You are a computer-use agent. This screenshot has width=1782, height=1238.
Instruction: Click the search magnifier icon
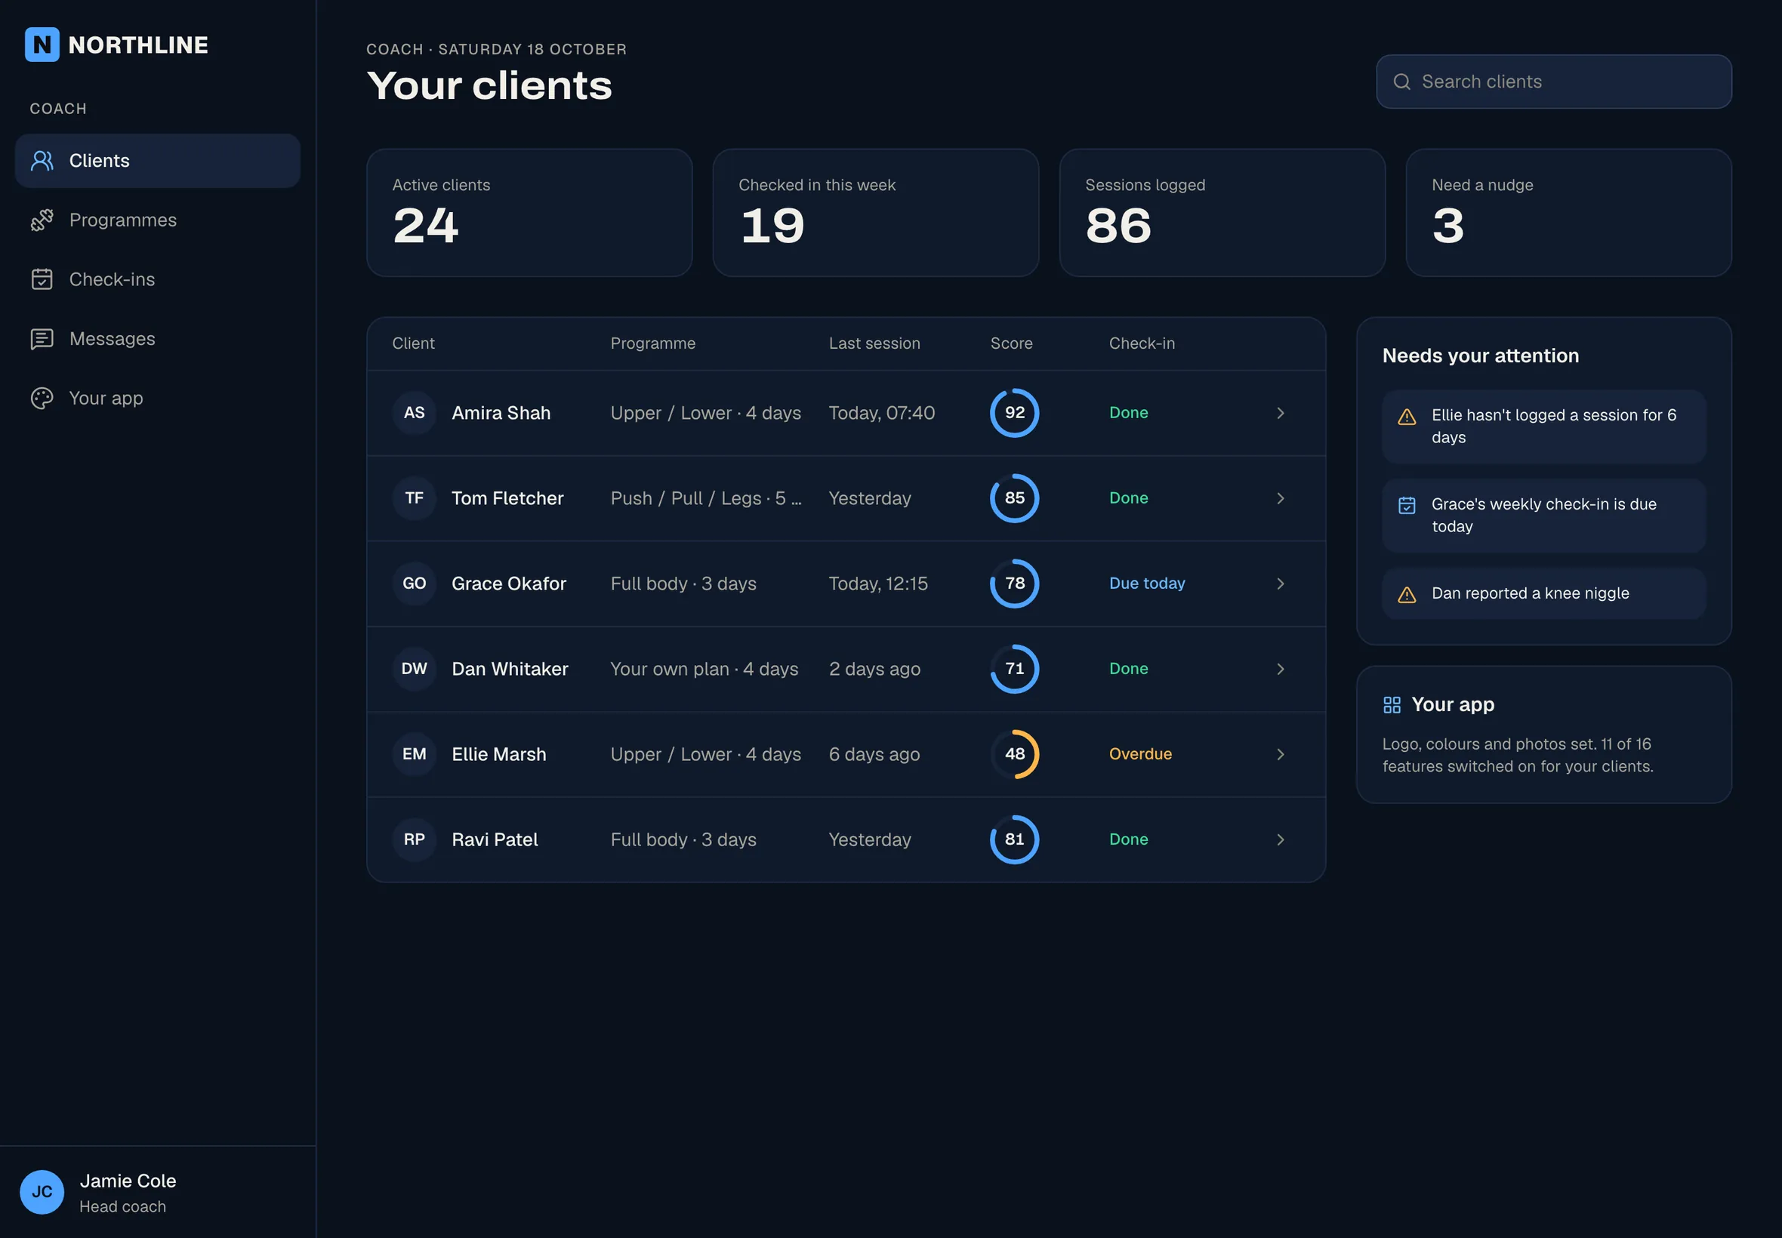point(1402,82)
